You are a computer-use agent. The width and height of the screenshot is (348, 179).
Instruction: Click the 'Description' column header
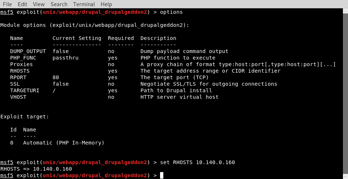tap(158, 38)
